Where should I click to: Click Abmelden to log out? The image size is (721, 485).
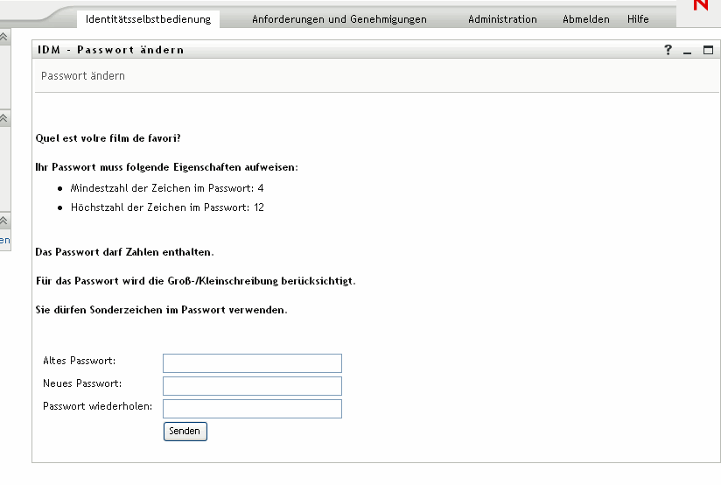pos(586,19)
